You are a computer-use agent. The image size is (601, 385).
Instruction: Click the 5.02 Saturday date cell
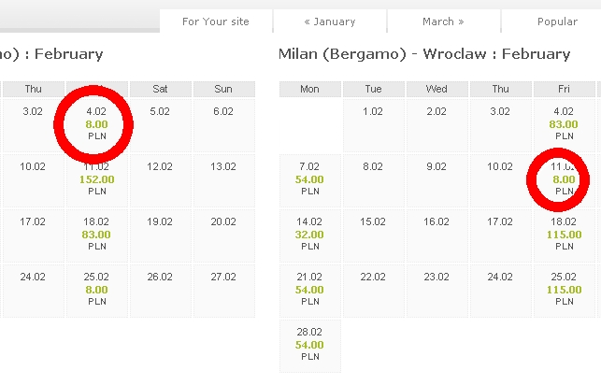click(160, 124)
